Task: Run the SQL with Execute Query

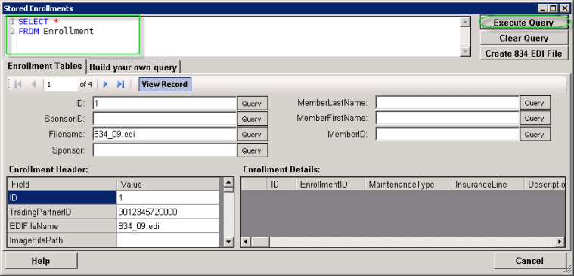Action: (x=523, y=23)
